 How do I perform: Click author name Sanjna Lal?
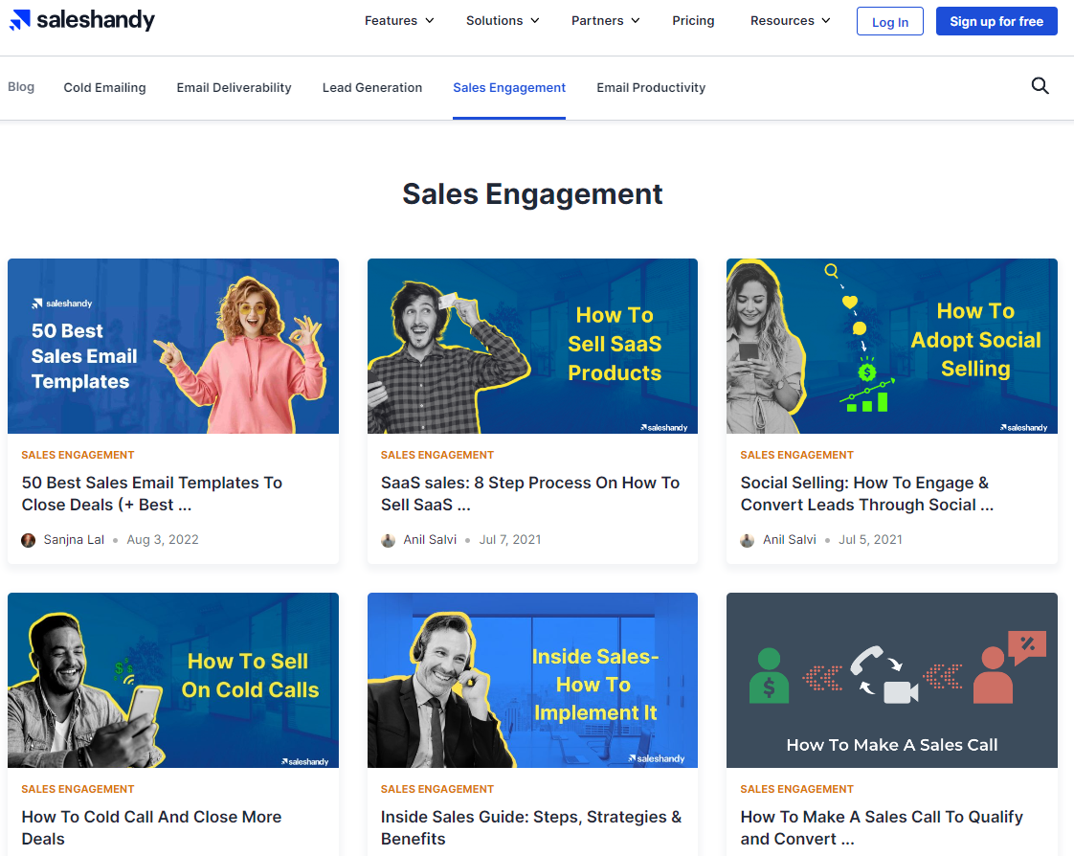[74, 540]
